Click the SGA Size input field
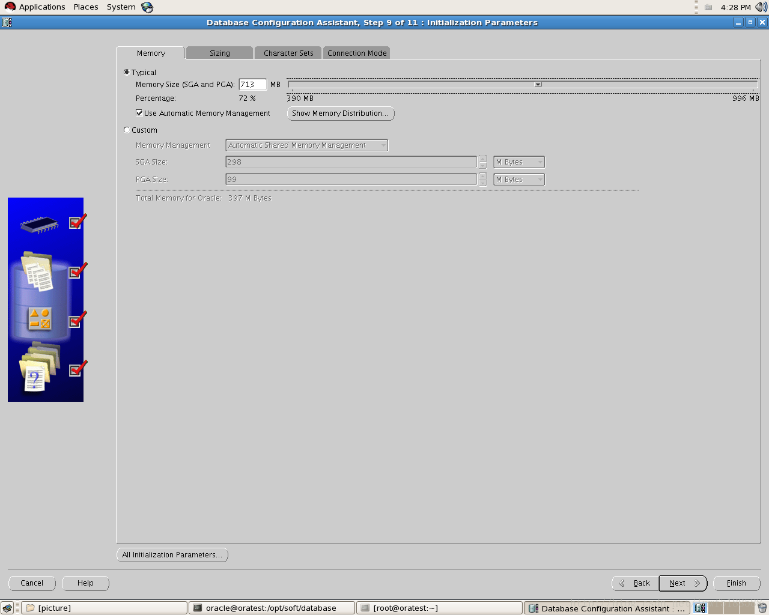Image resolution: width=769 pixels, height=615 pixels. [x=351, y=162]
